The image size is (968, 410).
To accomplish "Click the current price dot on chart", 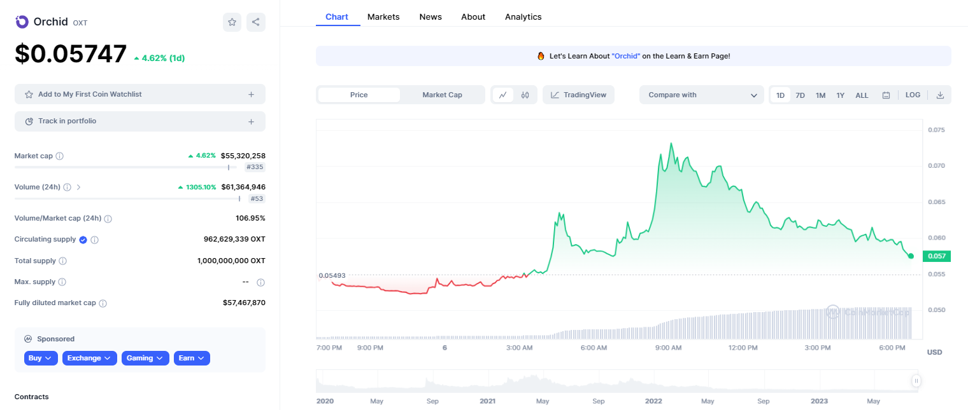I will point(911,256).
